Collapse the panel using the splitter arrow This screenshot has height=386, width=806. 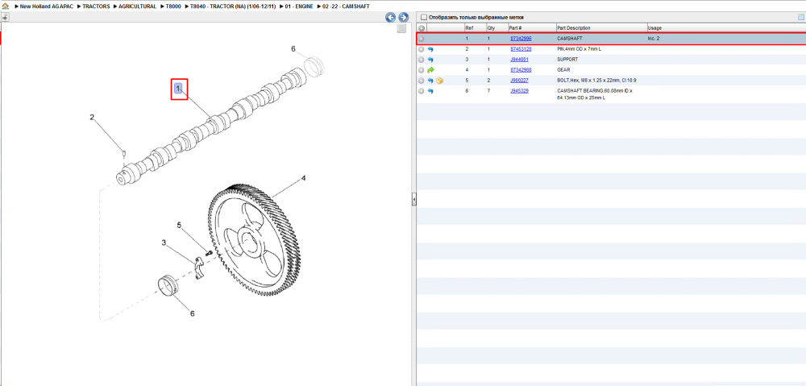pyautogui.click(x=413, y=199)
